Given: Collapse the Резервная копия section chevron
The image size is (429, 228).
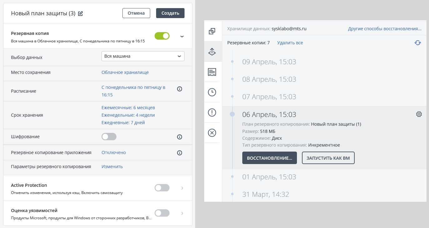Looking at the screenshot, I should (182, 36).
